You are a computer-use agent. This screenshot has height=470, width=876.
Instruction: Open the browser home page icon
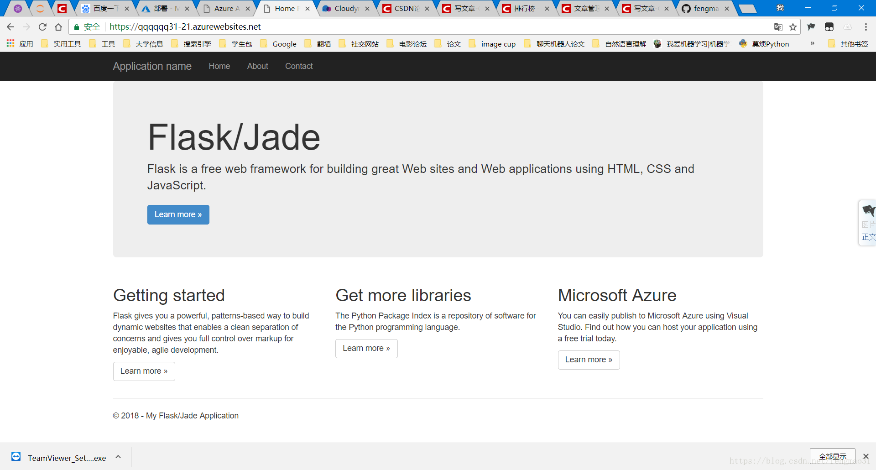click(58, 27)
